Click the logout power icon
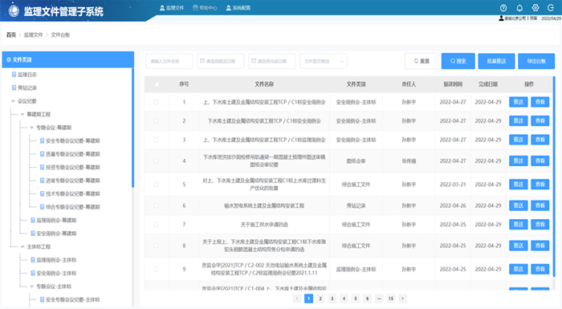The image size is (562, 309). [x=551, y=8]
